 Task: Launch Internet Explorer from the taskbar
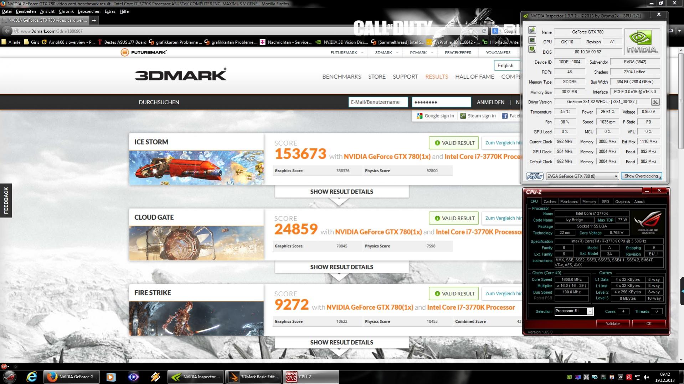click(32, 377)
